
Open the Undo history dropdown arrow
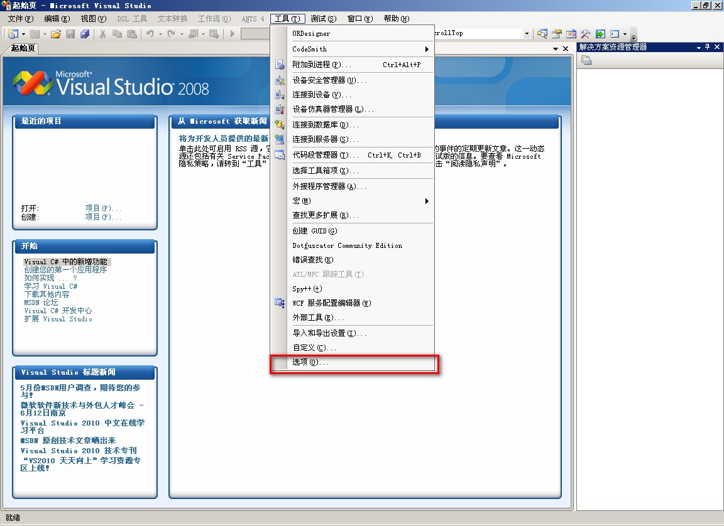click(x=160, y=34)
